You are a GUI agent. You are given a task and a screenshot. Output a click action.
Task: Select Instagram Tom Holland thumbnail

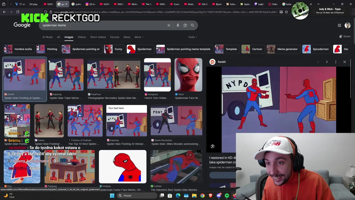tap(157, 74)
